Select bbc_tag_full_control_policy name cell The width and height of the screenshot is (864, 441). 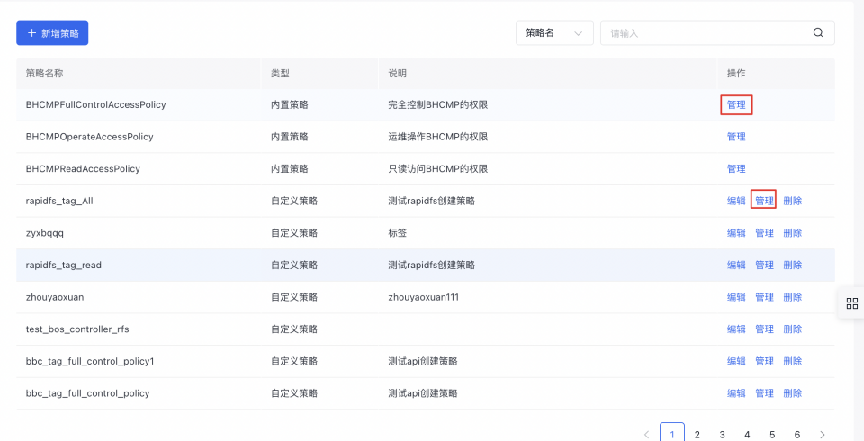coord(87,393)
